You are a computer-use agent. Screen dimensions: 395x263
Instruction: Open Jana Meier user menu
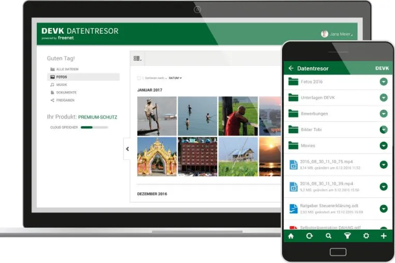click(x=341, y=34)
